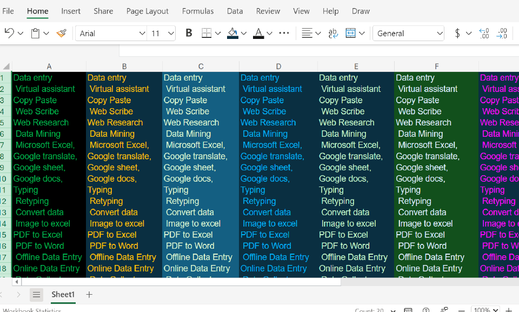This screenshot has height=312, width=519.
Task: Open the Arial font name box
Action: point(111,34)
